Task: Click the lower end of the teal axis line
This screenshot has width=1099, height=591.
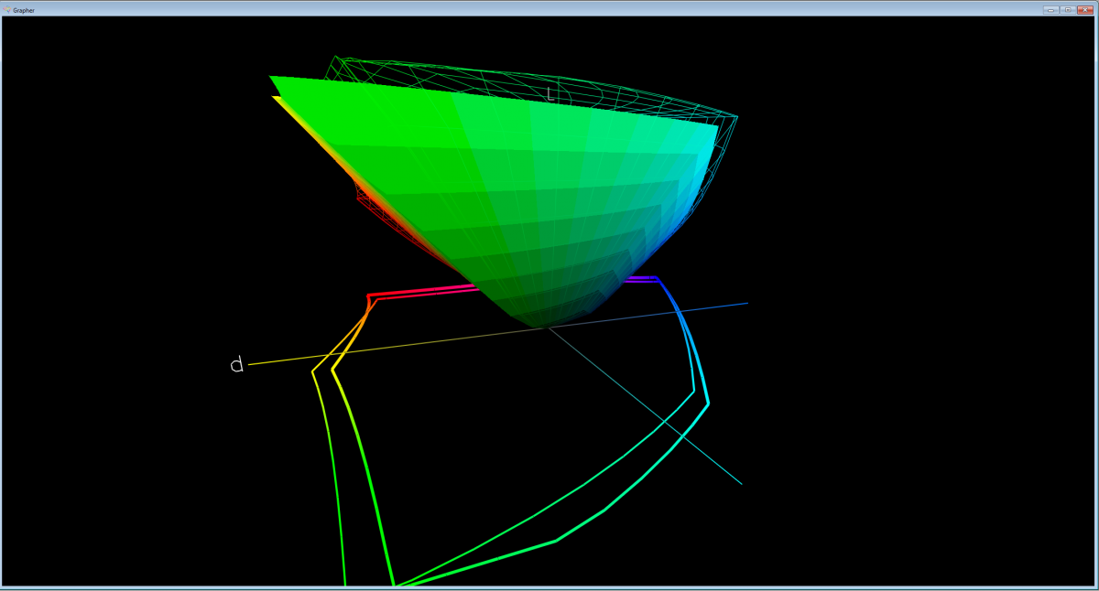Action: pyautogui.click(x=738, y=482)
